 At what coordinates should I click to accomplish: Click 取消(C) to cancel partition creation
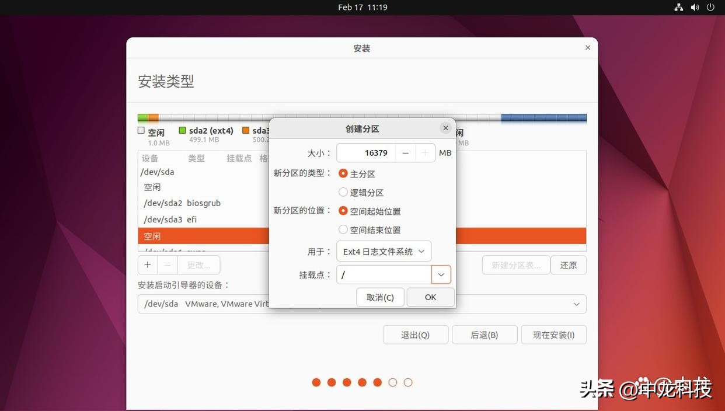[379, 297]
